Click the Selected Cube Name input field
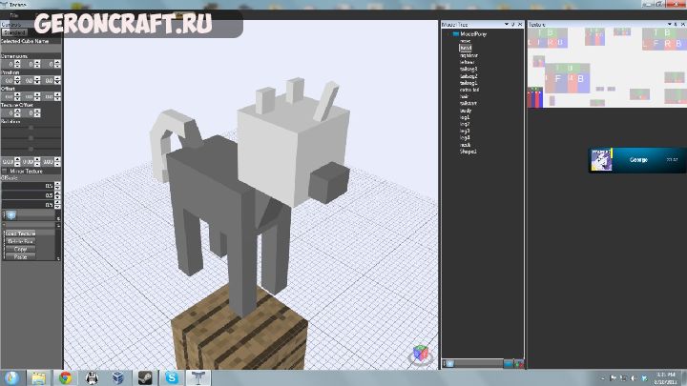The width and height of the screenshot is (687, 386). [31, 49]
